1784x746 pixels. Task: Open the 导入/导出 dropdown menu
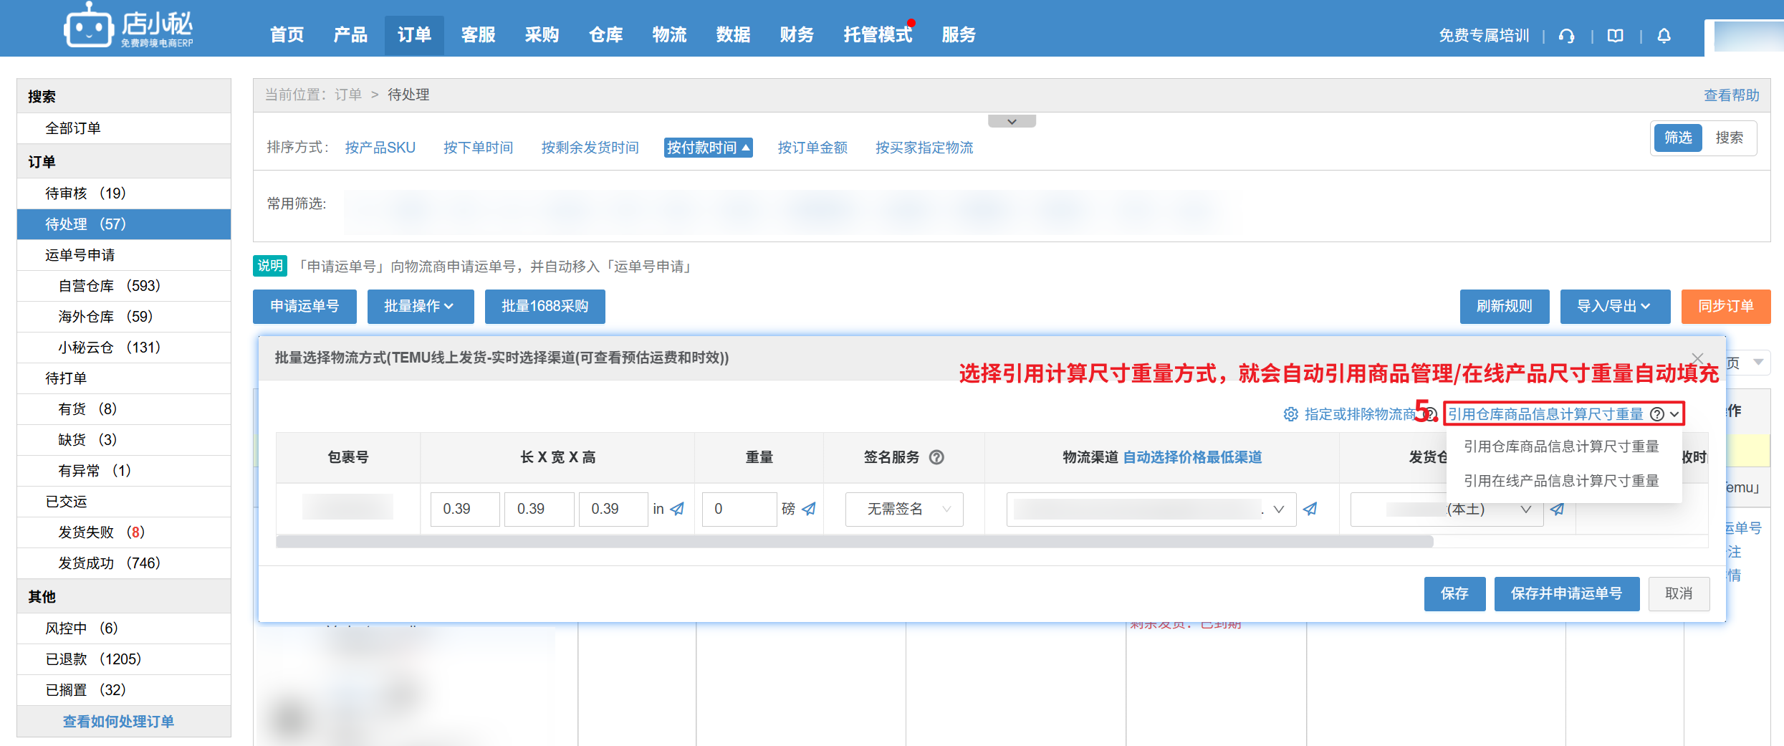tap(1614, 307)
